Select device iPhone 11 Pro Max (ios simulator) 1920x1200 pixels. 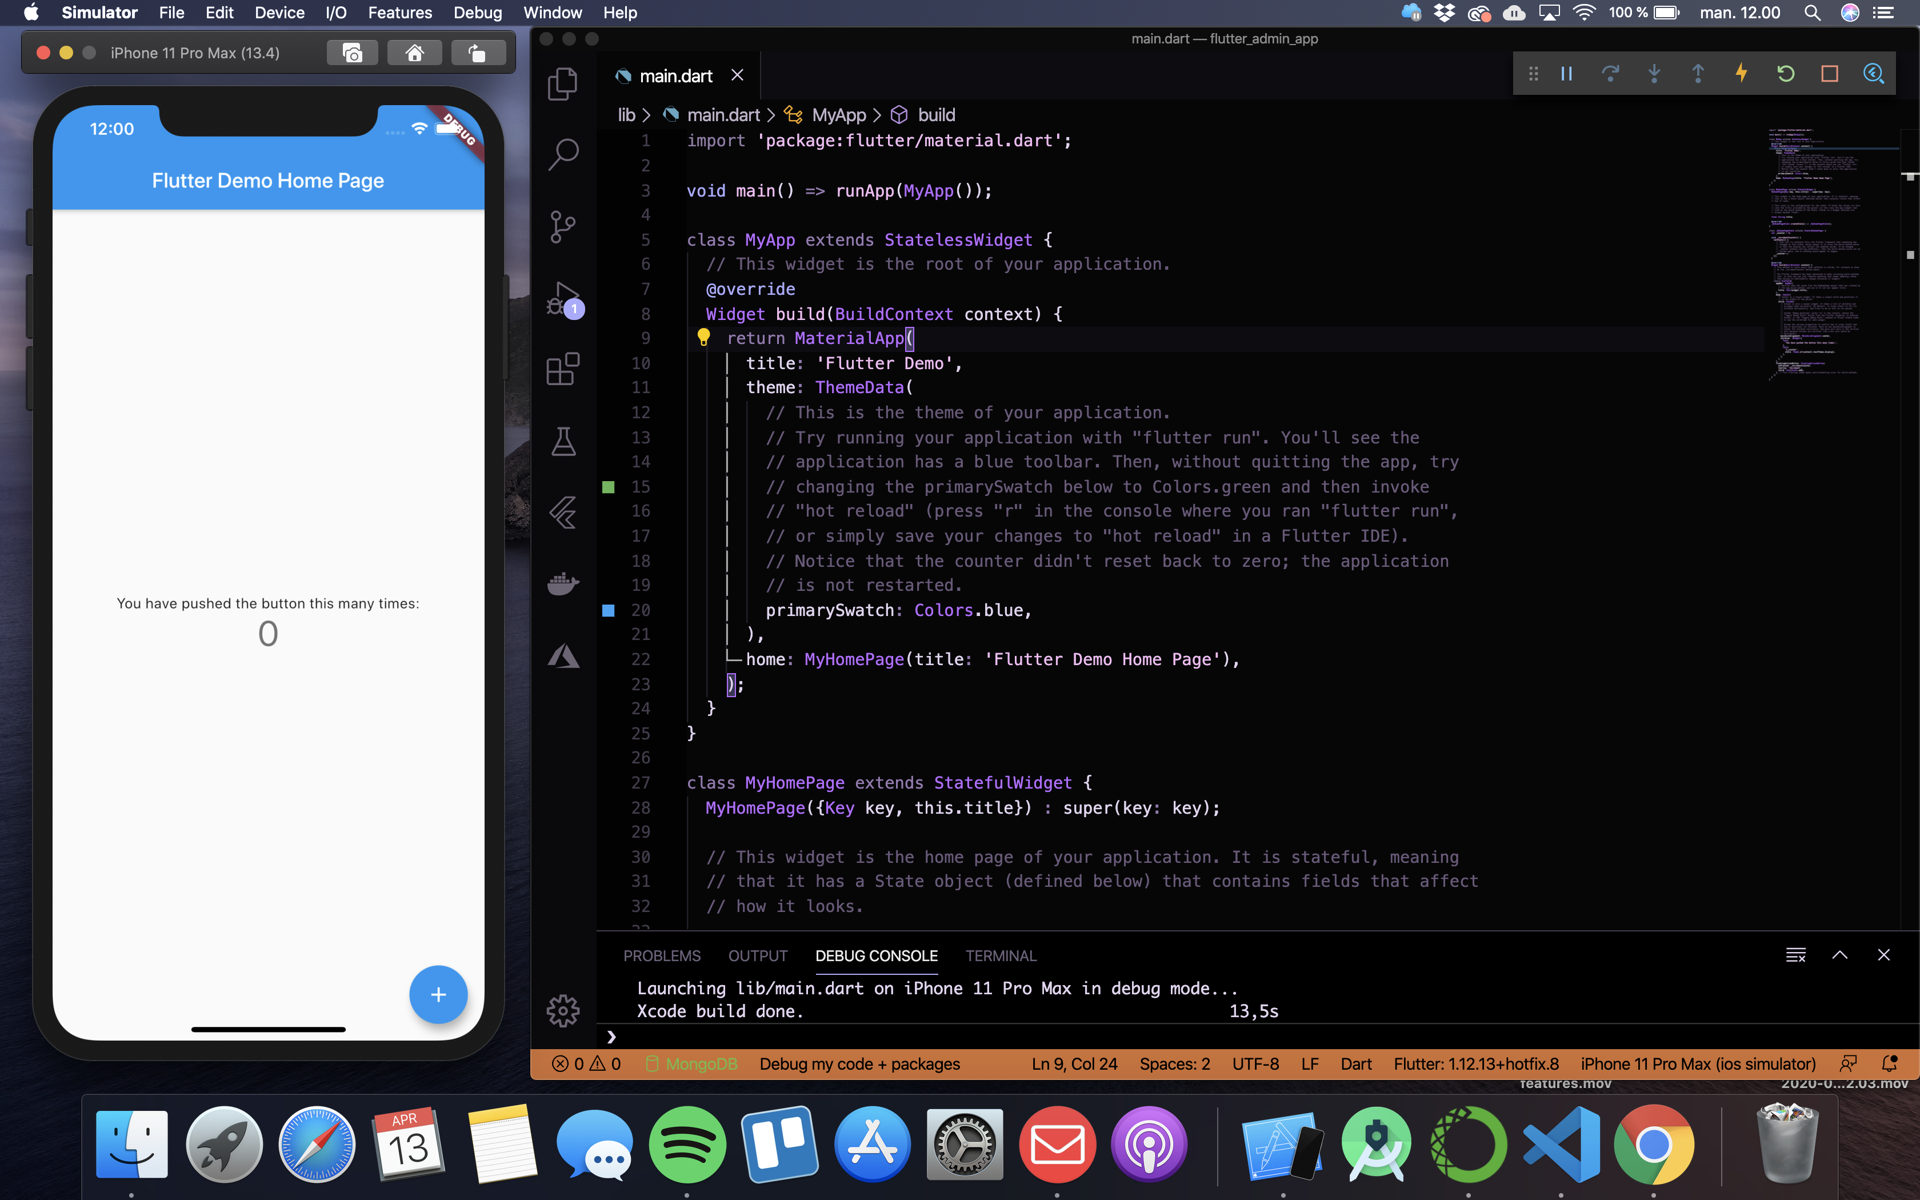pos(1698,1063)
